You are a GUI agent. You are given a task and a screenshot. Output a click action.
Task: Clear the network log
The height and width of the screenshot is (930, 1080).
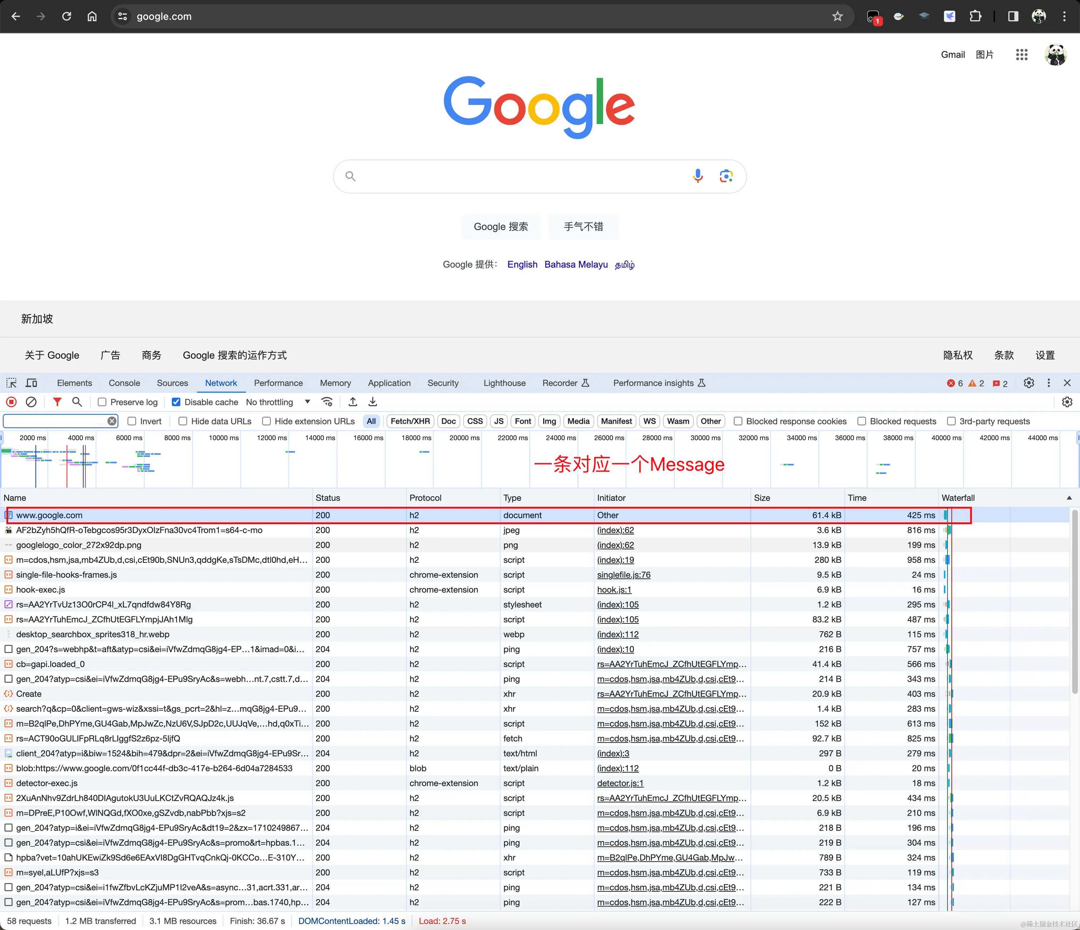[x=31, y=402]
